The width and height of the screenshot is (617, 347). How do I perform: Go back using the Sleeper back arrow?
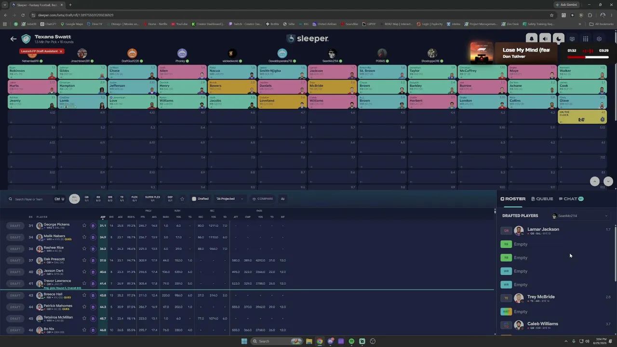(13, 39)
